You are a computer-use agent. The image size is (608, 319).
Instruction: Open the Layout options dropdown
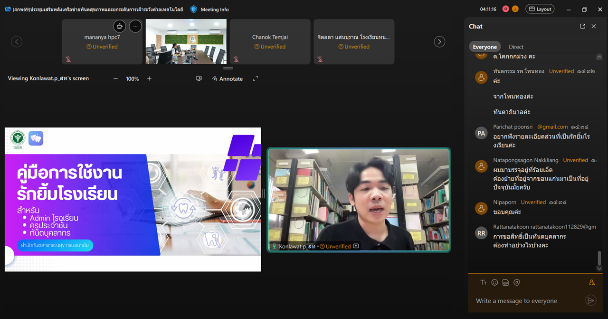pyautogui.click(x=540, y=9)
